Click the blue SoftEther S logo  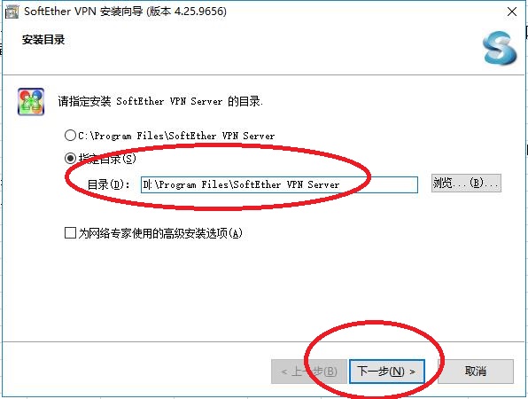[x=500, y=48]
